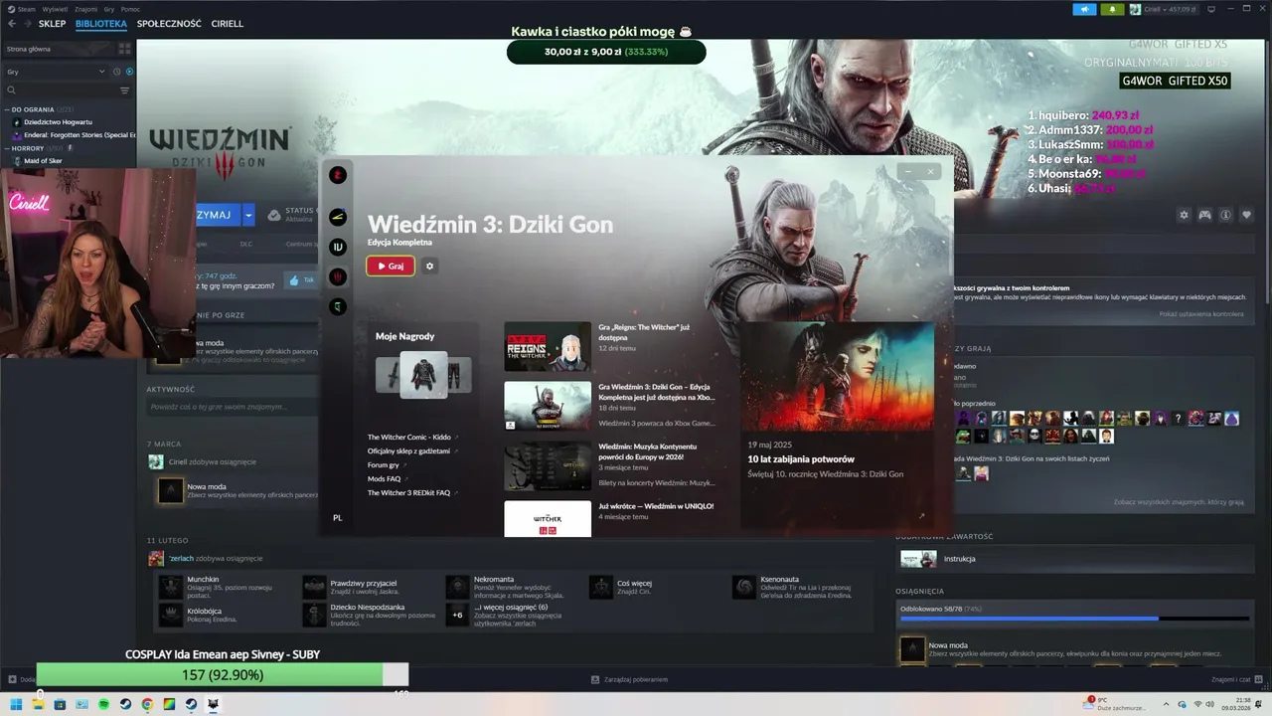Select the Gwent icon in launcher sidebar
The height and width of the screenshot is (716, 1272).
pyautogui.click(x=338, y=307)
